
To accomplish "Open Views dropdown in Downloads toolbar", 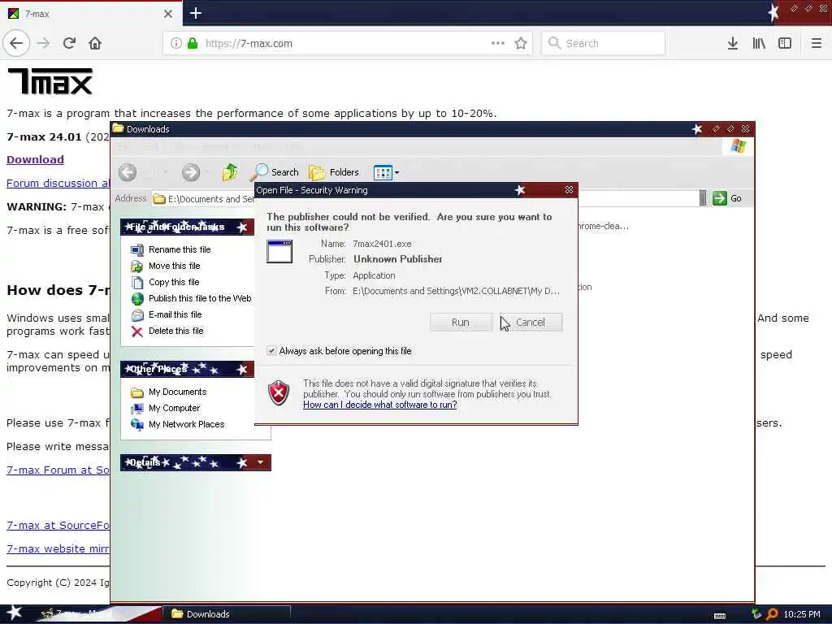I will click(x=386, y=172).
